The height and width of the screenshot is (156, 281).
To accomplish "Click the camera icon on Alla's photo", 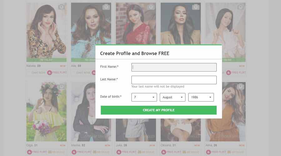I will [x=106, y=7].
